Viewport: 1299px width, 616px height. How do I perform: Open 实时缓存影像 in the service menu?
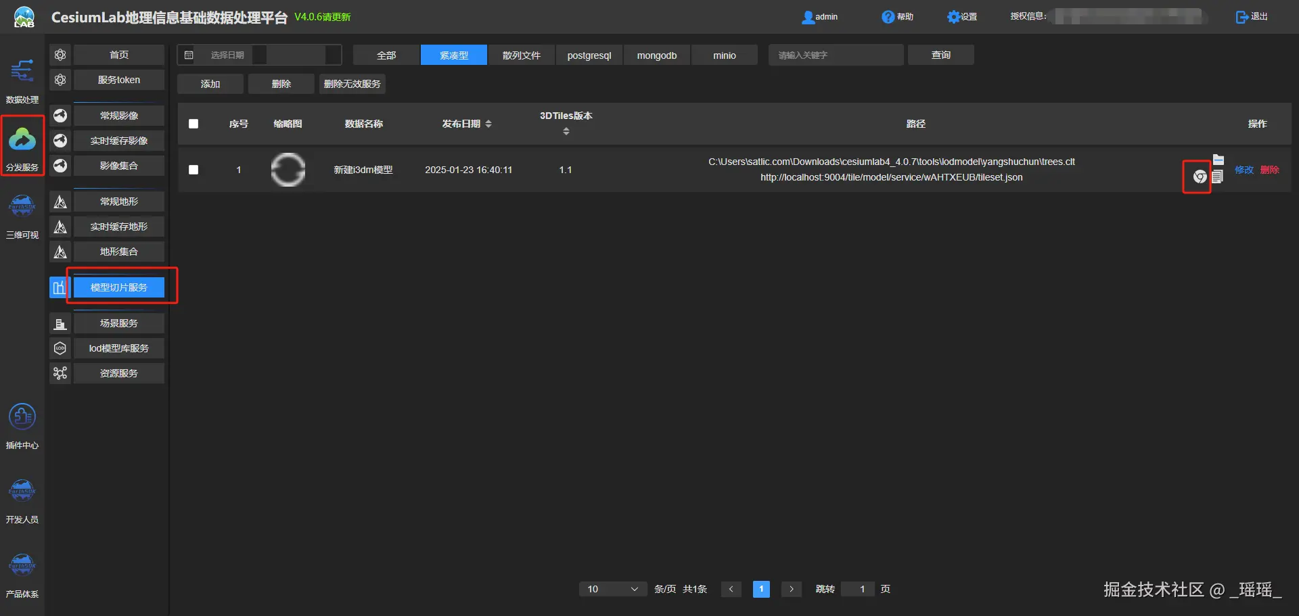[119, 141]
